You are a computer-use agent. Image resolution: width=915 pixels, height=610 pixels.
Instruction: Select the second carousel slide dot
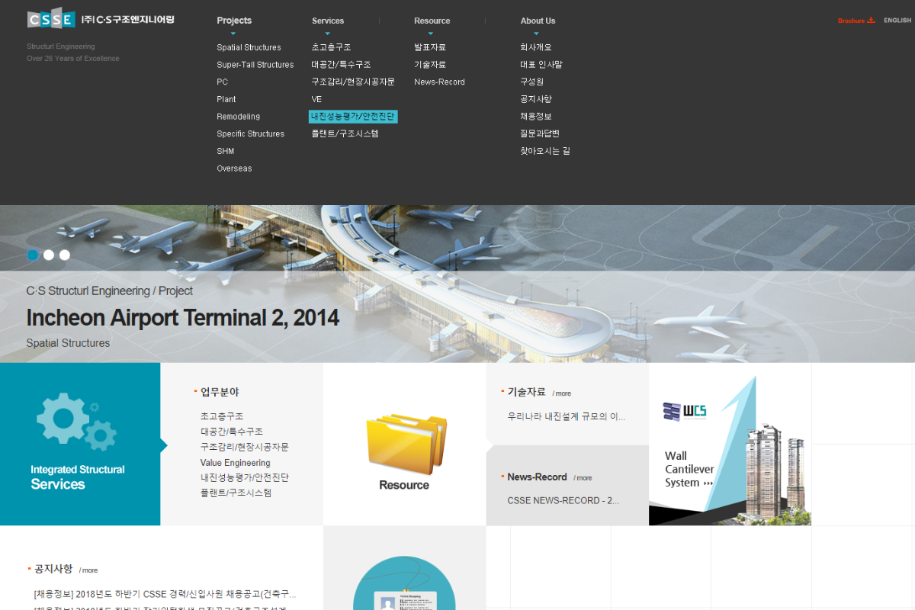click(x=49, y=255)
